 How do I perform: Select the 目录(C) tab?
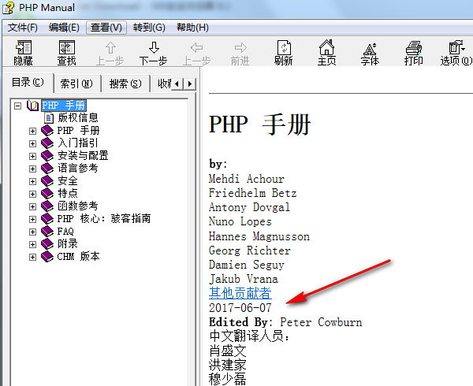(28, 82)
